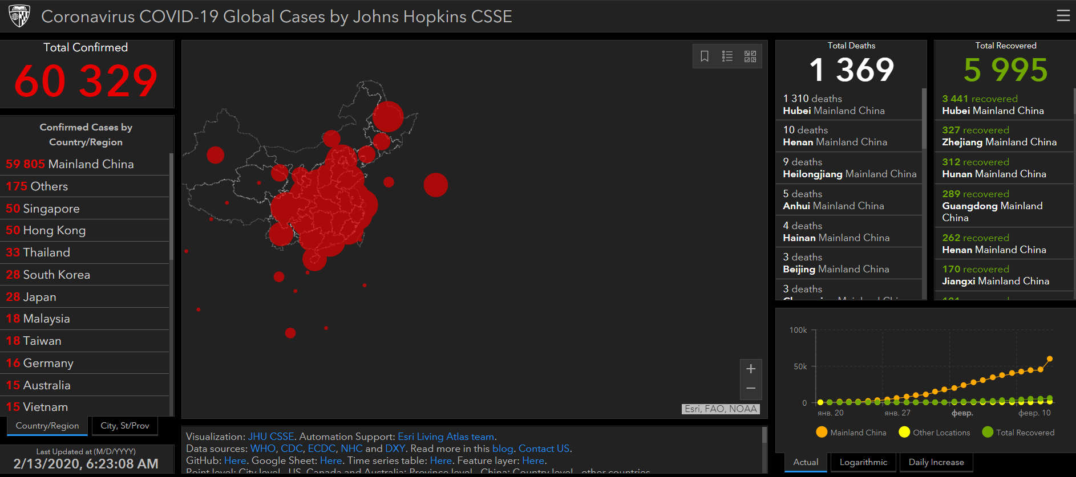
Task: Switch chart to the Logarithmic tab
Action: [x=863, y=462]
